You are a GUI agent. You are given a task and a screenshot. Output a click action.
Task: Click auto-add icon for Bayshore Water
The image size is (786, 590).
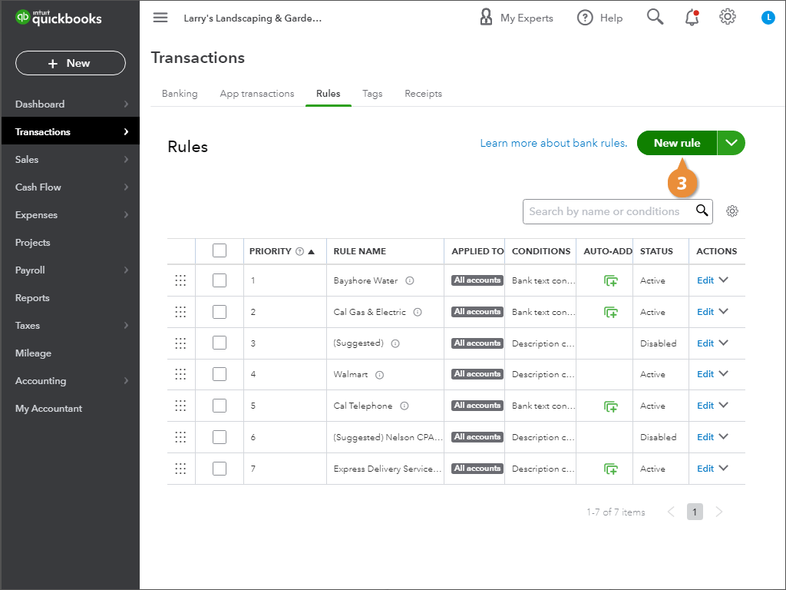(x=610, y=281)
